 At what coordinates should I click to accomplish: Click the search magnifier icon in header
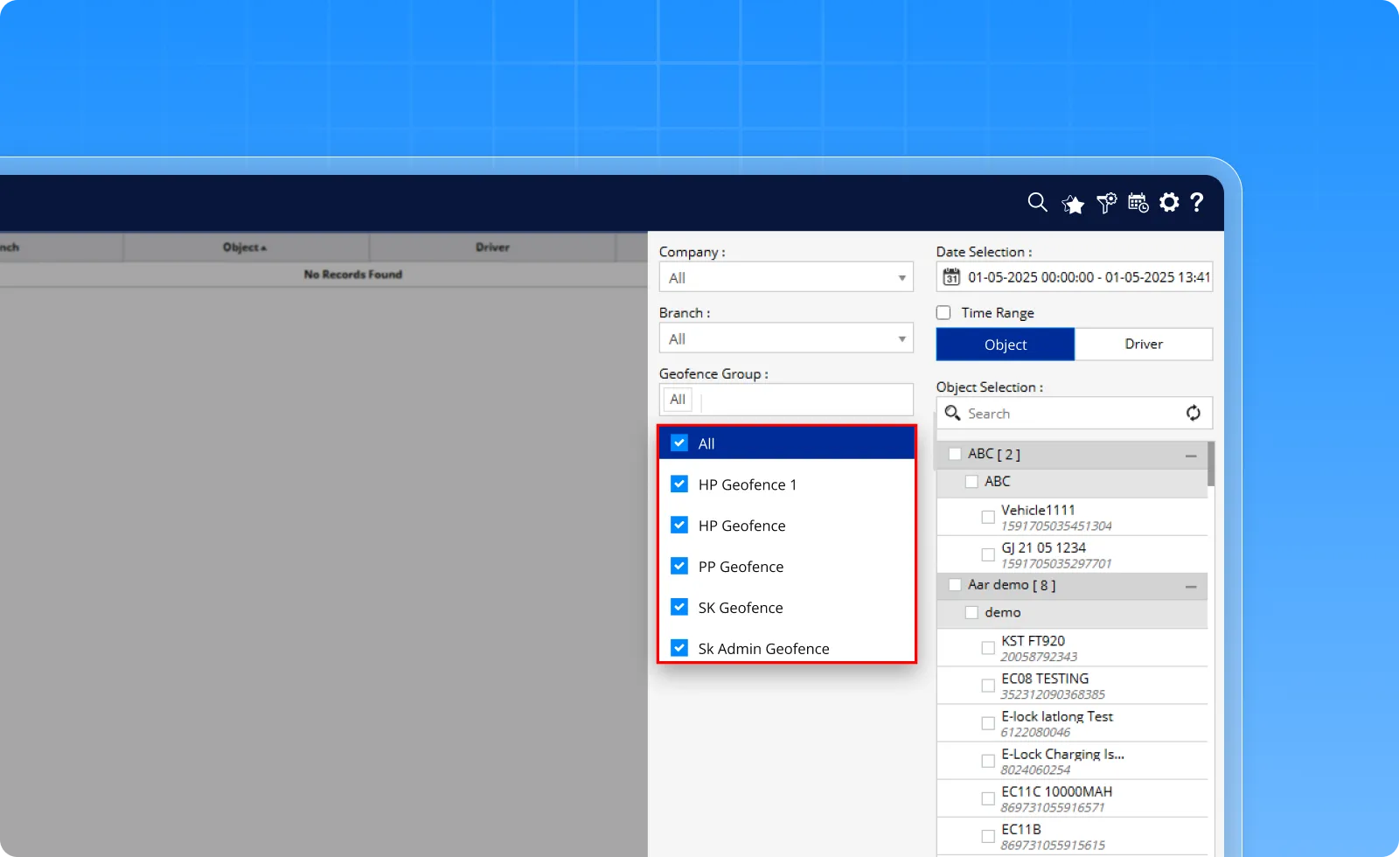point(1037,203)
